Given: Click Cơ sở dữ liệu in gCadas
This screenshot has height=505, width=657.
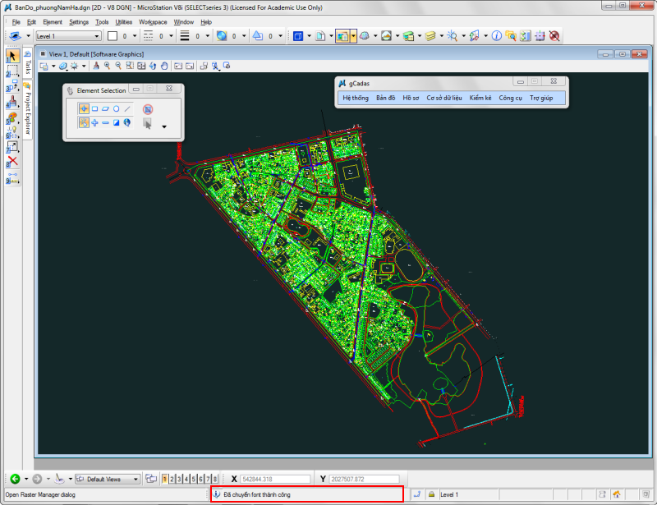Looking at the screenshot, I should click(x=444, y=98).
